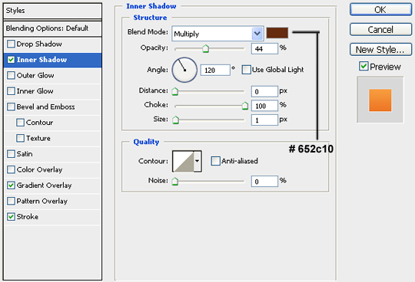The width and height of the screenshot is (415, 282).
Task: Open the shadow color swatch
Action: [x=277, y=33]
